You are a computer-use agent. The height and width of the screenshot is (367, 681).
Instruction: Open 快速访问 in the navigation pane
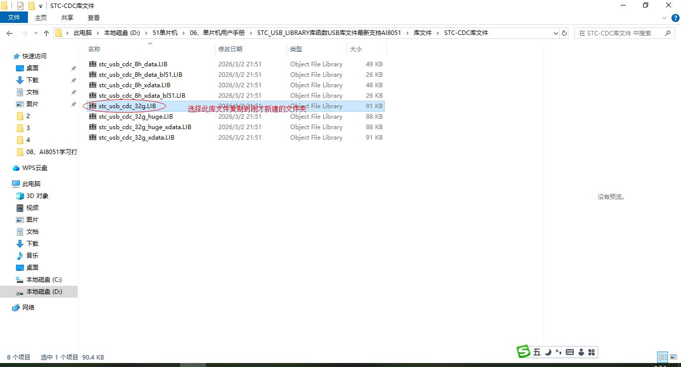(x=34, y=56)
